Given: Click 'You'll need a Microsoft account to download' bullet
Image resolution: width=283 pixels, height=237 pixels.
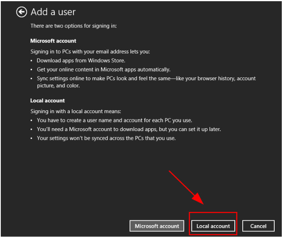Looking at the screenshot, I should (x=129, y=129).
